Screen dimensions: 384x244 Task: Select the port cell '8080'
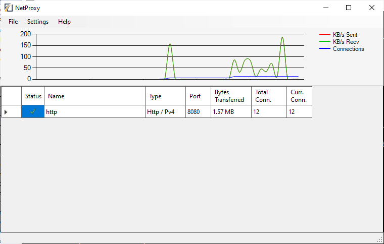pyautogui.click(x=199, y=111)
